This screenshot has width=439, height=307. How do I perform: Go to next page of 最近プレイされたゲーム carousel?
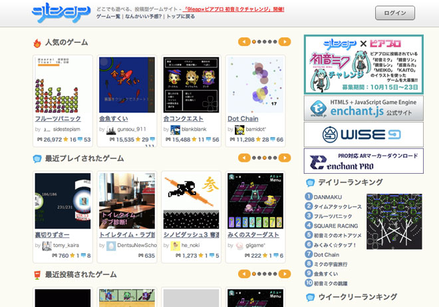click(285, 158)
